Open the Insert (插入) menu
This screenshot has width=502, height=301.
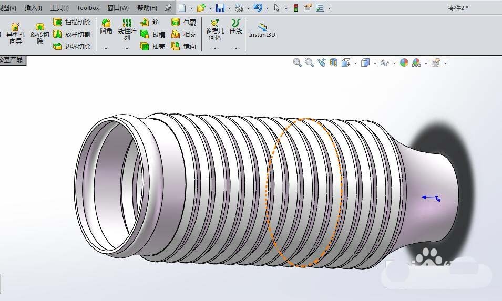(33, 8)
